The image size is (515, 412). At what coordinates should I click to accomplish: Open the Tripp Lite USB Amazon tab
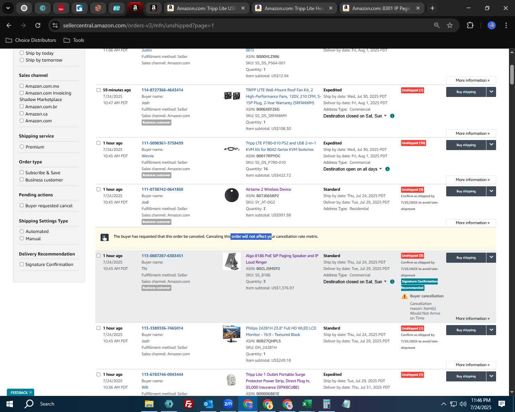pyautogui.click(x=206, y=8)
